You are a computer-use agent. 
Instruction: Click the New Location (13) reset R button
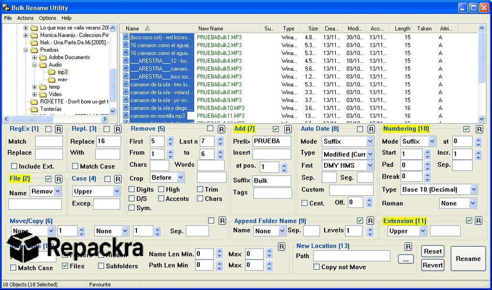[408, 246]
